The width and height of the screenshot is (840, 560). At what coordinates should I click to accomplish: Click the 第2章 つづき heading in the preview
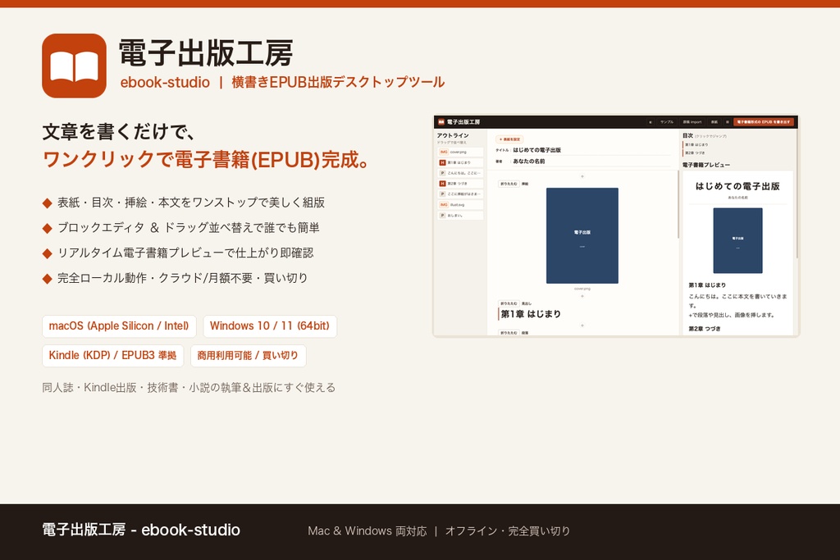point(705,329)
